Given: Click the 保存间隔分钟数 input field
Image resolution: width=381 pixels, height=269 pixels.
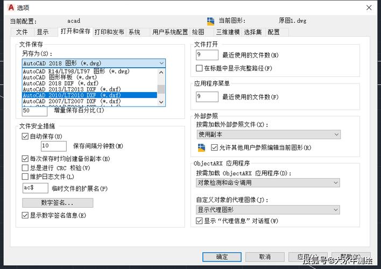Looking at the screenshot, I should coord(54,146).
